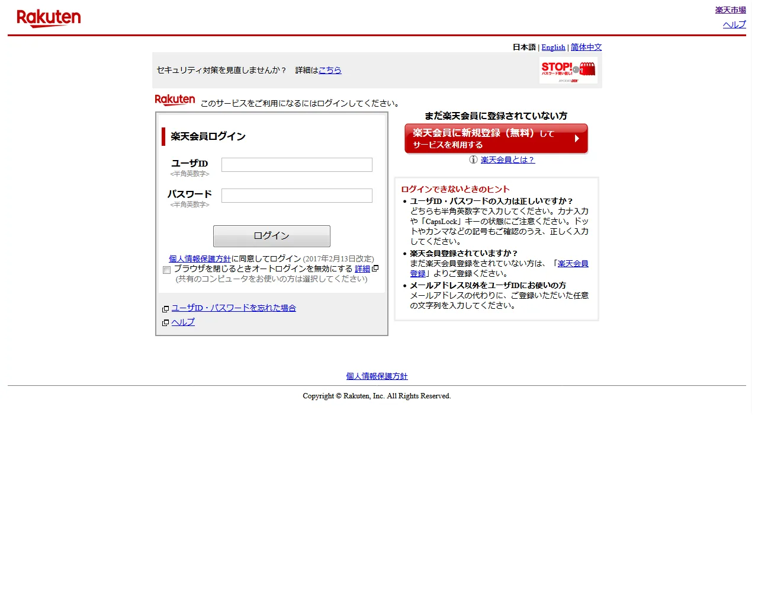Focus the パスワード input field
Image resolution: width=758 pixels, height=607 pixels.
click(297, 196)
